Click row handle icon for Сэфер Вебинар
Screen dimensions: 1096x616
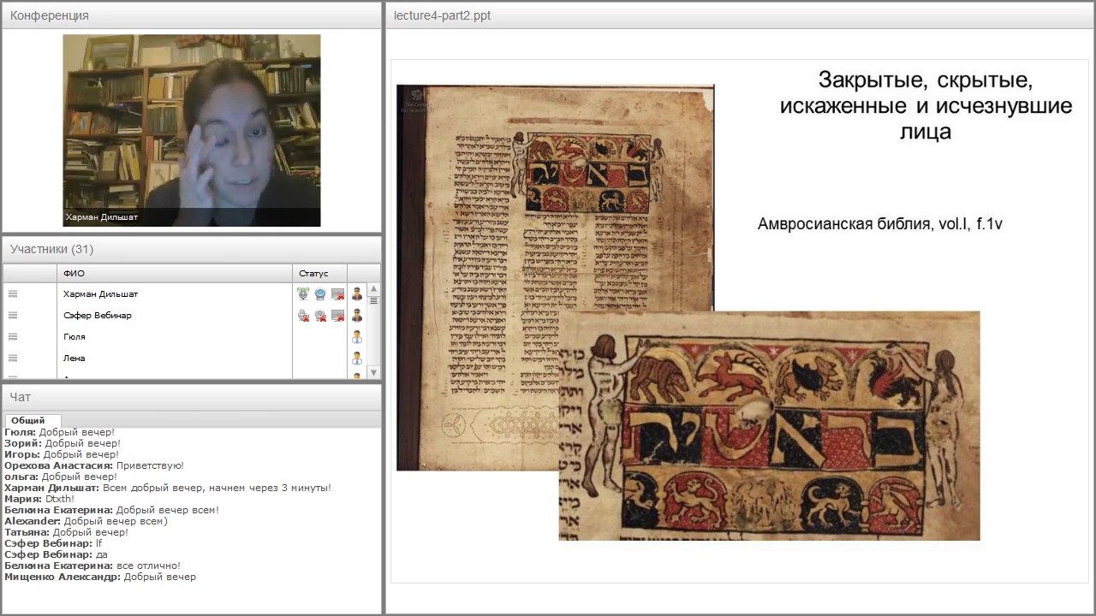[x=13, y=315]
